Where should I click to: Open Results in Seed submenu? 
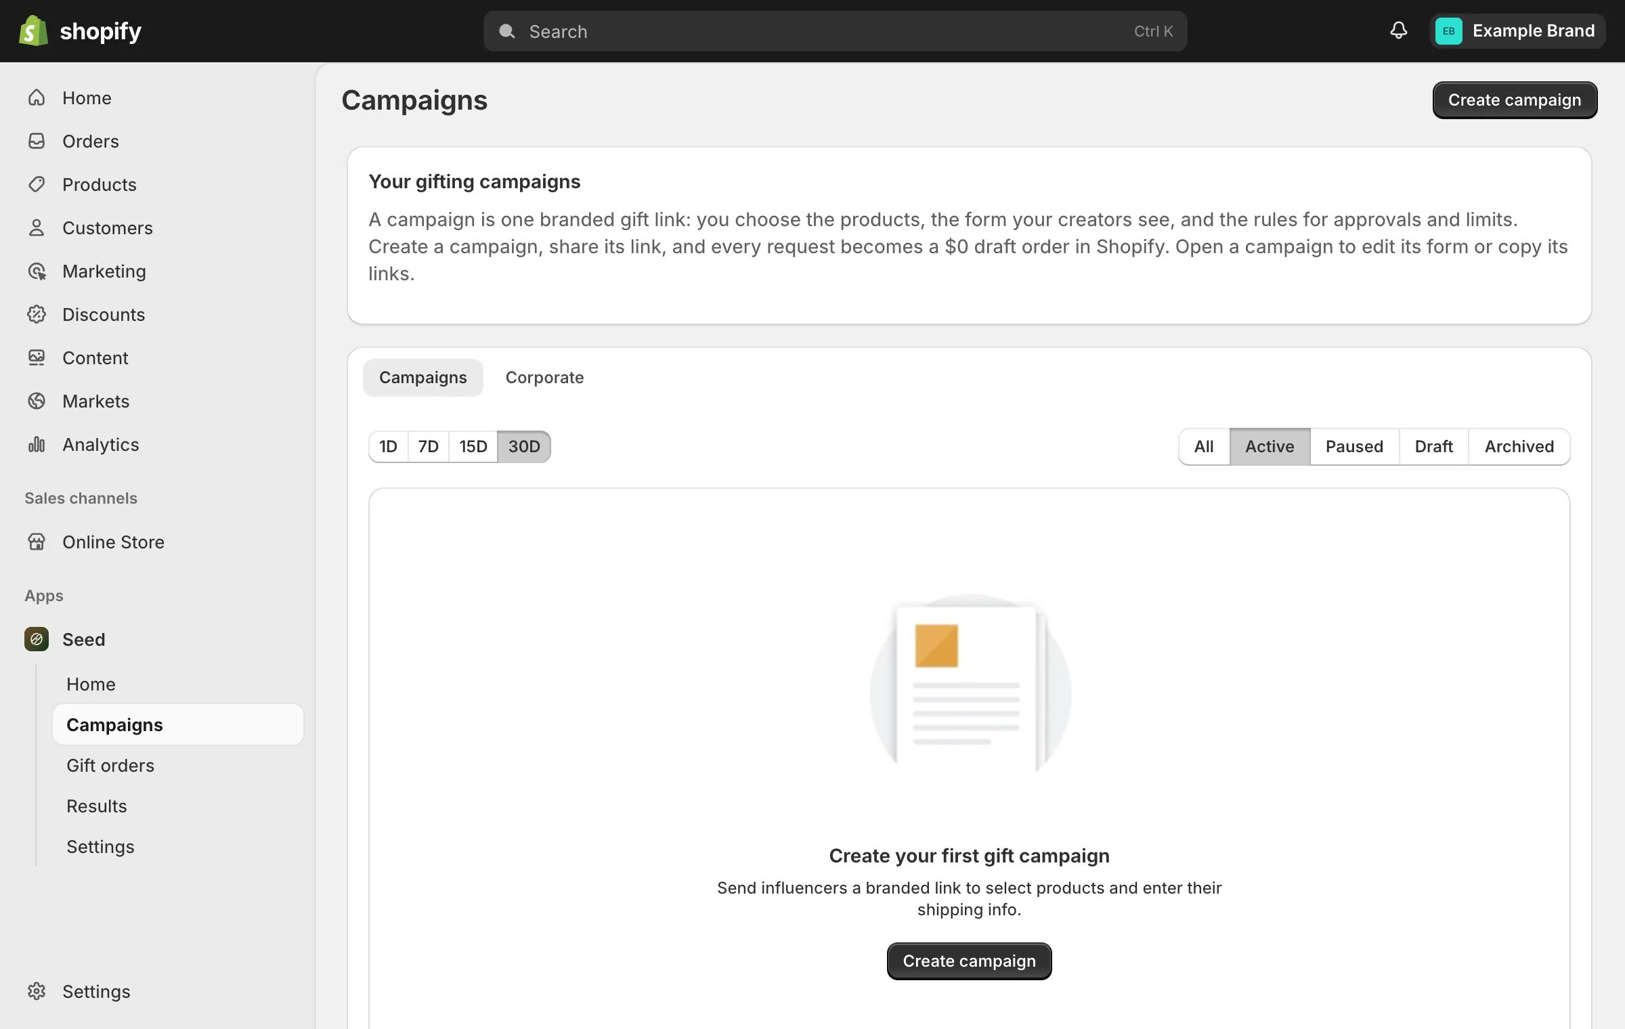pyautogui.click(x=97, y=806)
